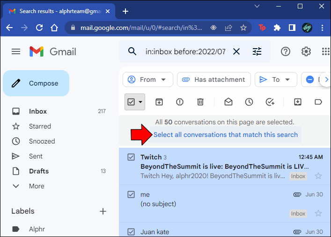Open Google apps grid
Image resolution: width=331 pixels, height=237 pixels.
(326, 51)
